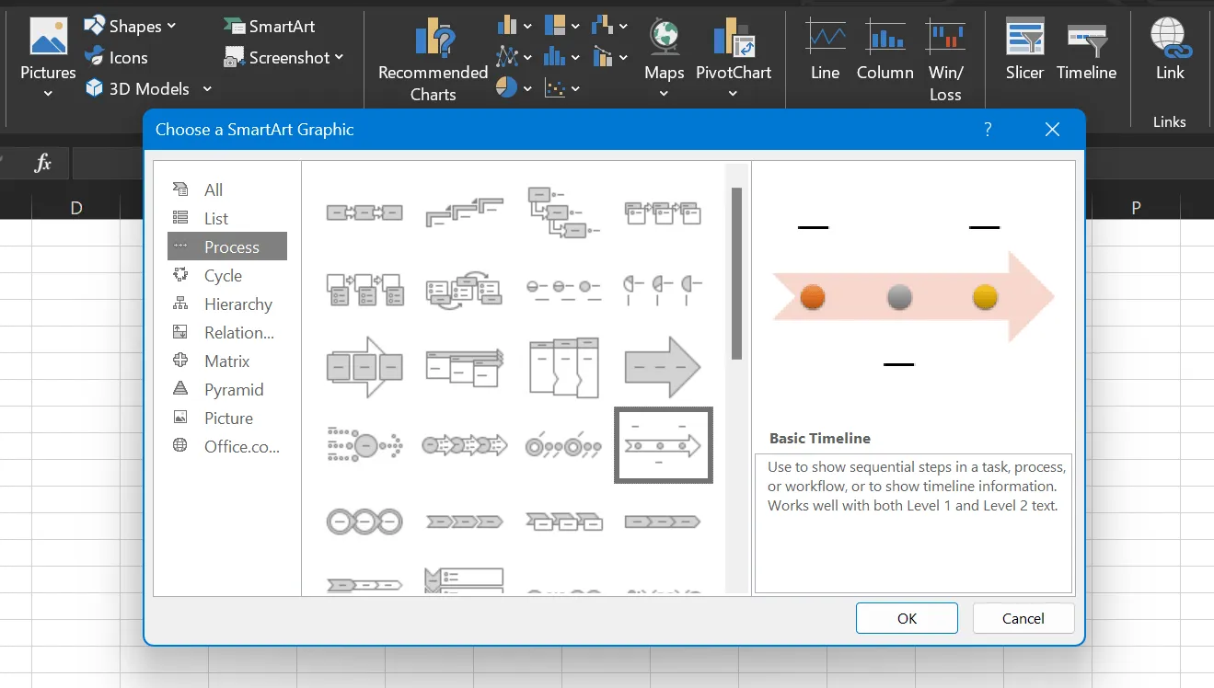Dismiss dialog with Cancel button
1214x688 pixels.
click(x=1023, y=618)
